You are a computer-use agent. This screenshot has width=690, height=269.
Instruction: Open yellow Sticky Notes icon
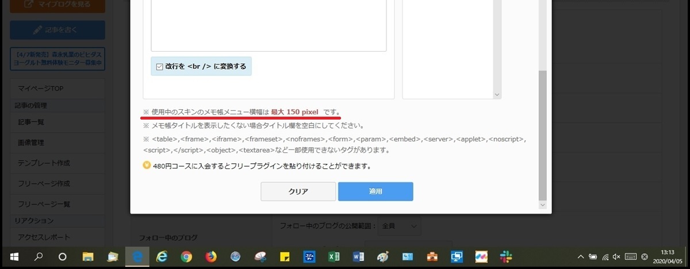point(284,257)
